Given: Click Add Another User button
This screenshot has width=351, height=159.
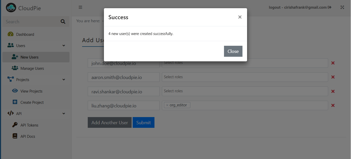Looking at the screenshot, I should pos(110,122).
